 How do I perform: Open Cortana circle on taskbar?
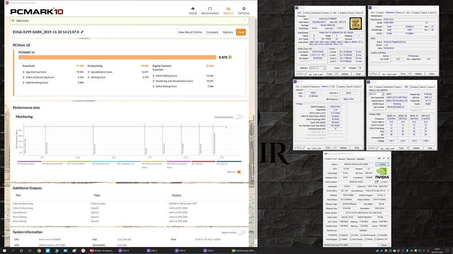21,250
